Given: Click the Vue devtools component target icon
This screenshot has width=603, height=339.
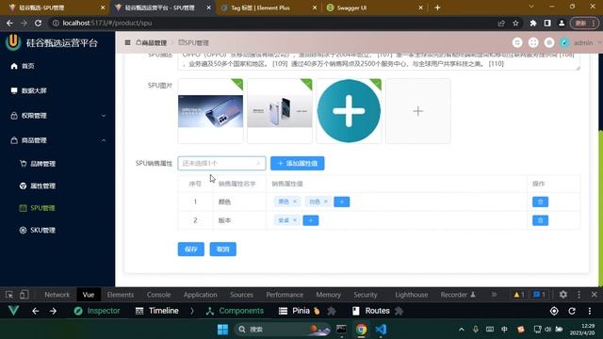Looking at the screenshot, I should (554, 311).
